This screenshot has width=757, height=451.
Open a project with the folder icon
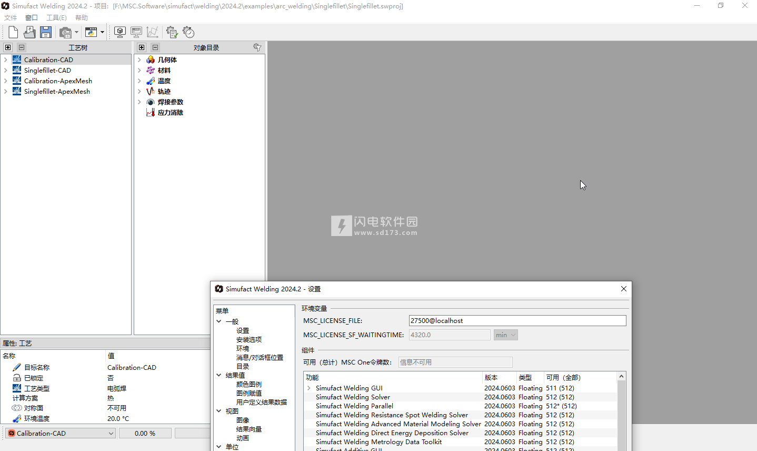tap(29, 32)
